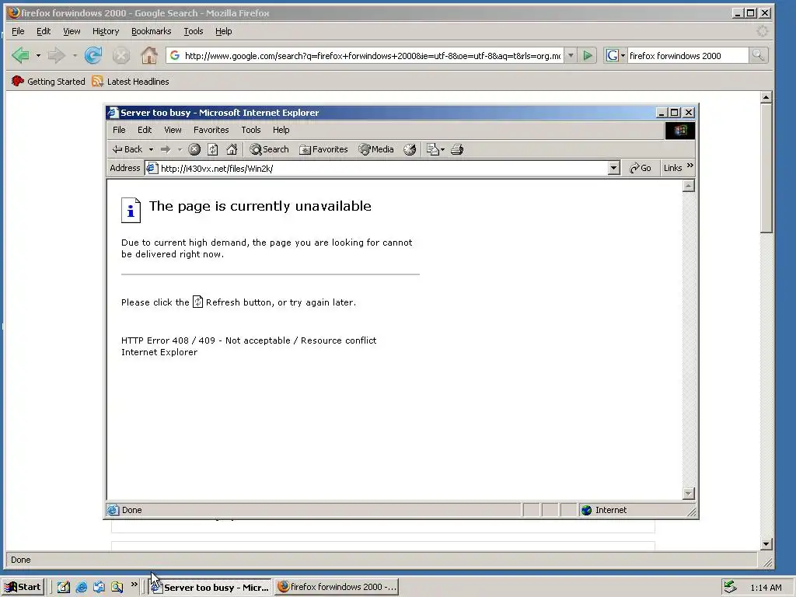Open Firefox Tools menu
The image size is (796, 597).
193,31
